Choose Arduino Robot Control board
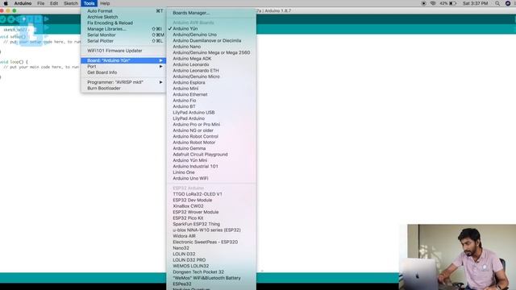This screenshot has height=290, width=516. pos(211,136)
